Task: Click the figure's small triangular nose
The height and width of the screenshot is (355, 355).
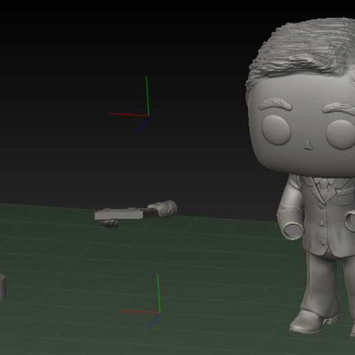Action: pyautogui.click(x=308, y=145)
